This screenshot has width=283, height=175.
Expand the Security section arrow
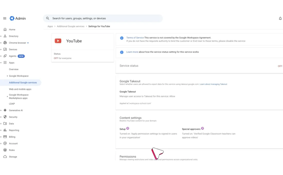pyautogui.click(x=1, y=117)
